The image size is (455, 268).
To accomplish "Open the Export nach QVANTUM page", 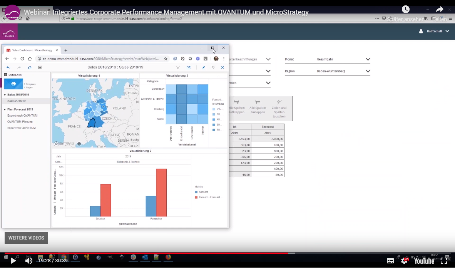I will click(22, 116).
